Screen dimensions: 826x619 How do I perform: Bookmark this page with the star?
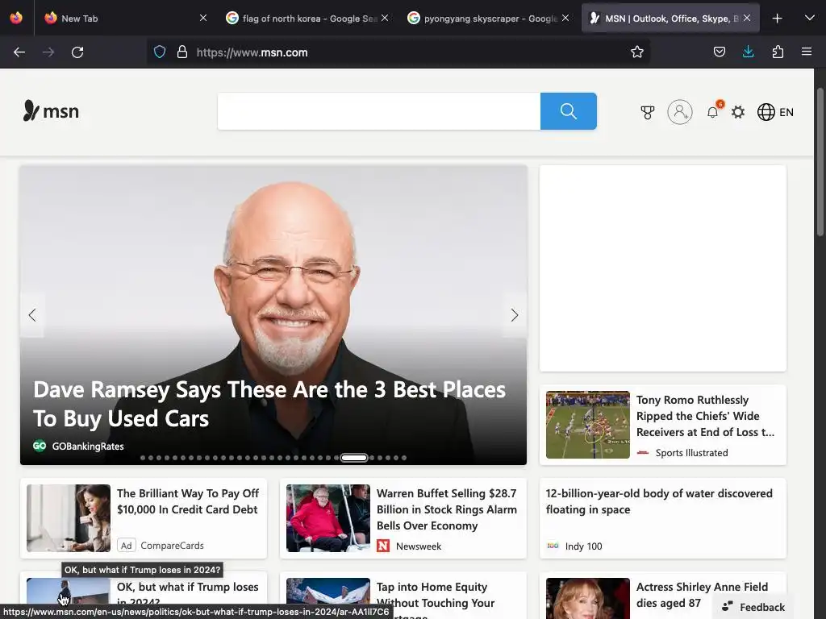point(637,52)
